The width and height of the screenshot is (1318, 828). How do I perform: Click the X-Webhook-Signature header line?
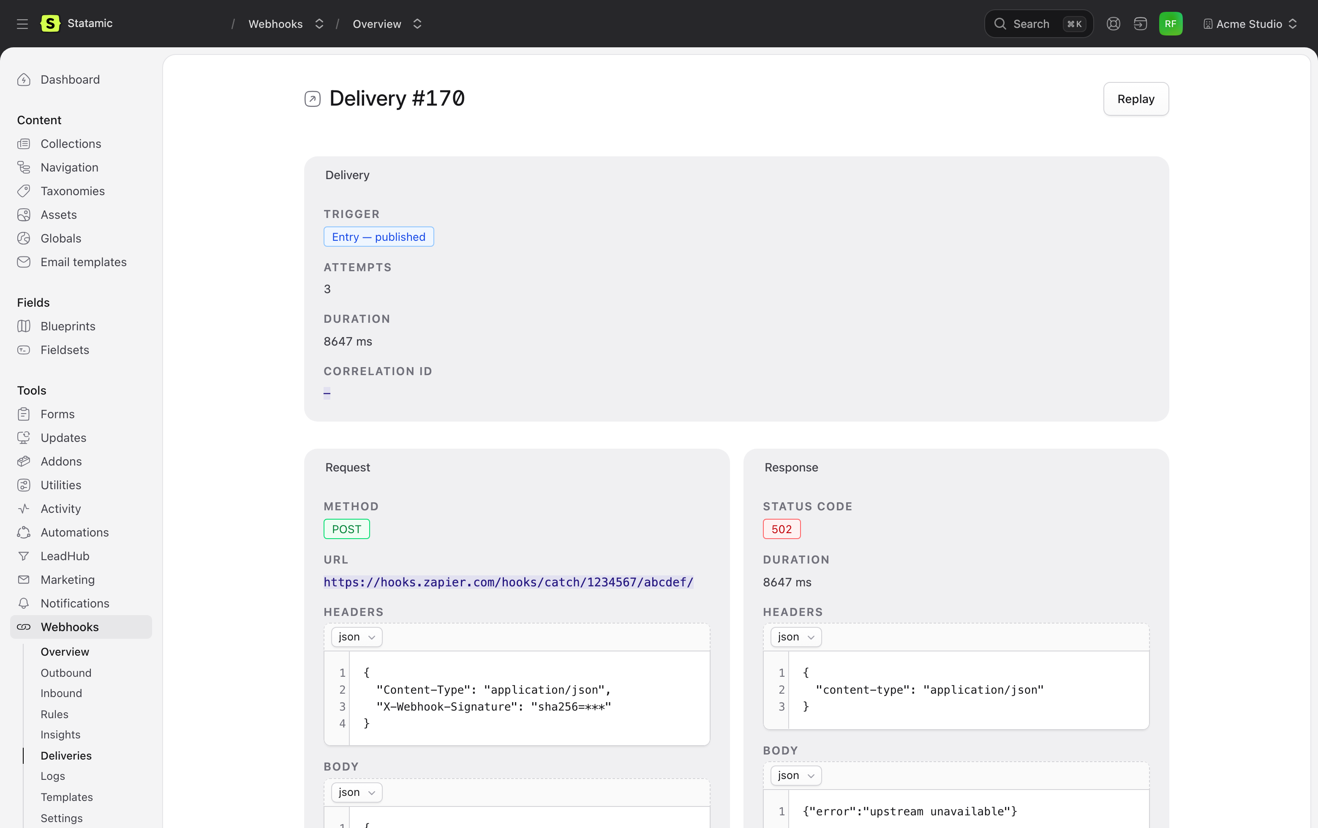click(x=494, y=707)
